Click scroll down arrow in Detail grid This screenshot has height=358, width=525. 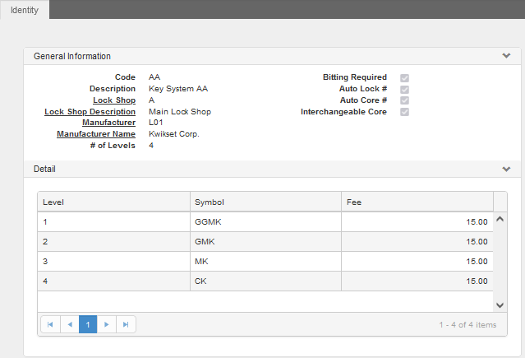coord(500,305)
